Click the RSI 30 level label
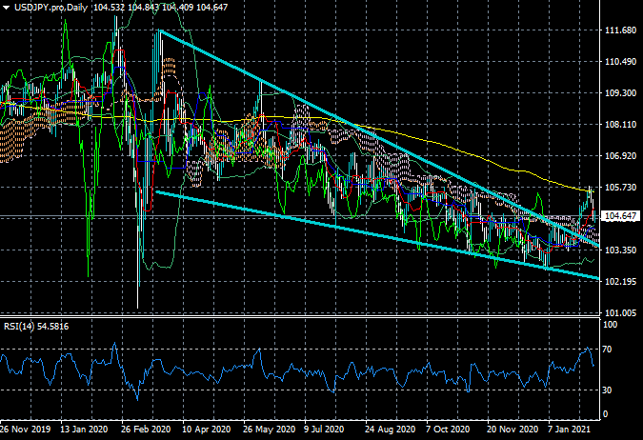Image resolution: width=643 pixels, height=440 pixels. [x=607, y=390]
